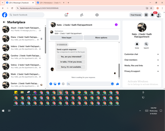Screen dimensions: 165x131
Task: Click the 5135505535 message bubble
Action: coord(62,45)
